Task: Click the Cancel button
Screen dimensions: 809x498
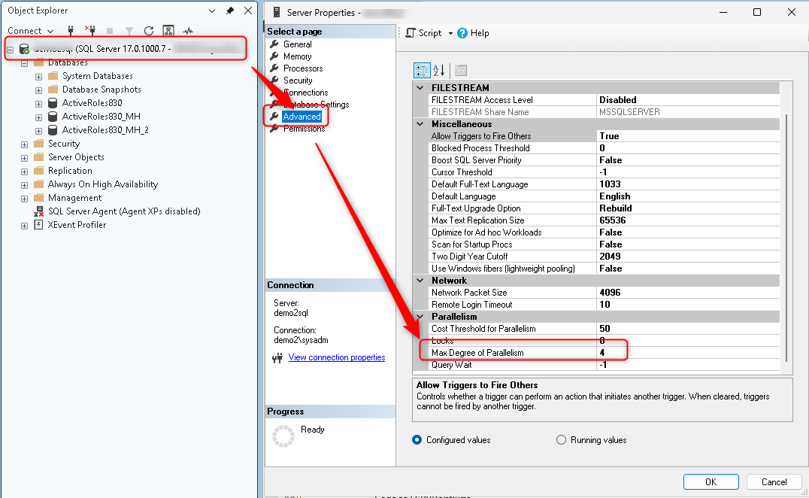Action: tap(774, 481)
